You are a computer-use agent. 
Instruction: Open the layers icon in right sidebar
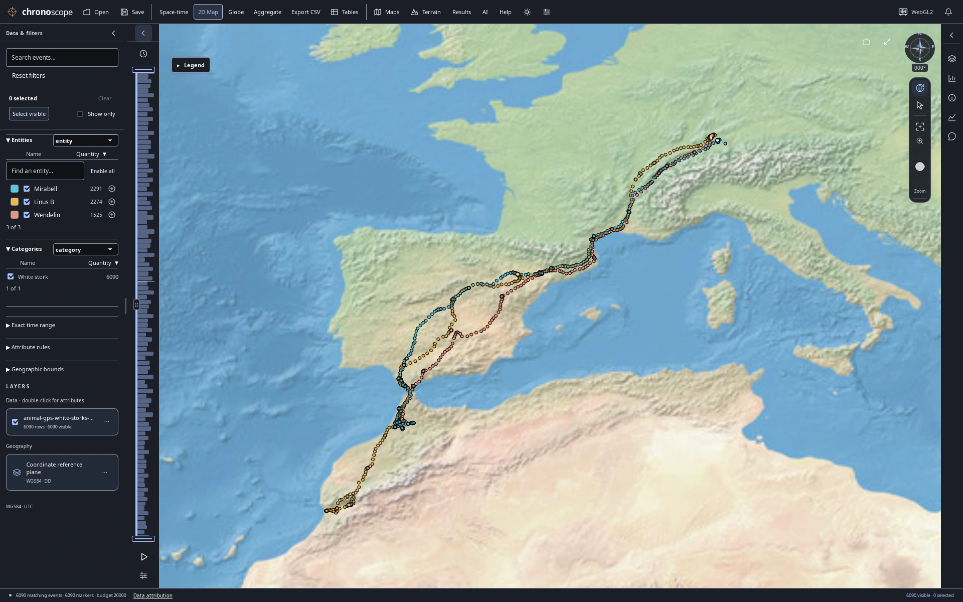coord(952,59)
